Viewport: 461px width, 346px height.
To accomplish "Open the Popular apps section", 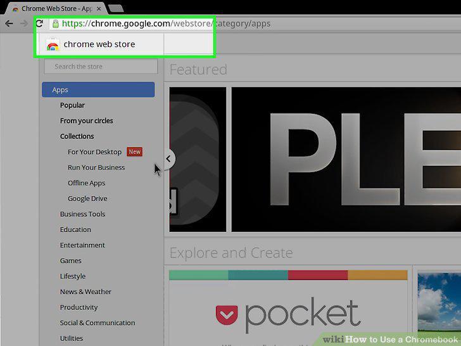I will click(72, 105).
